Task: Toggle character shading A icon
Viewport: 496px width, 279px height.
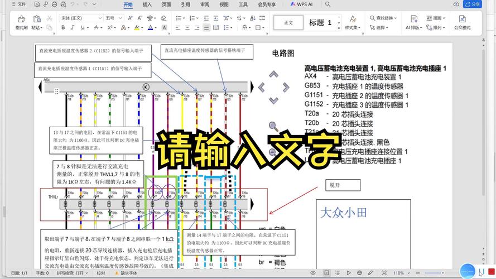Action: click(164, 27)
